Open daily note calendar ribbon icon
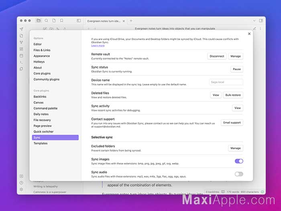This screenshot has width=281, height=211. pos(21,55)
